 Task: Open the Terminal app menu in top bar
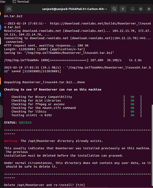(x=21, y=2)
